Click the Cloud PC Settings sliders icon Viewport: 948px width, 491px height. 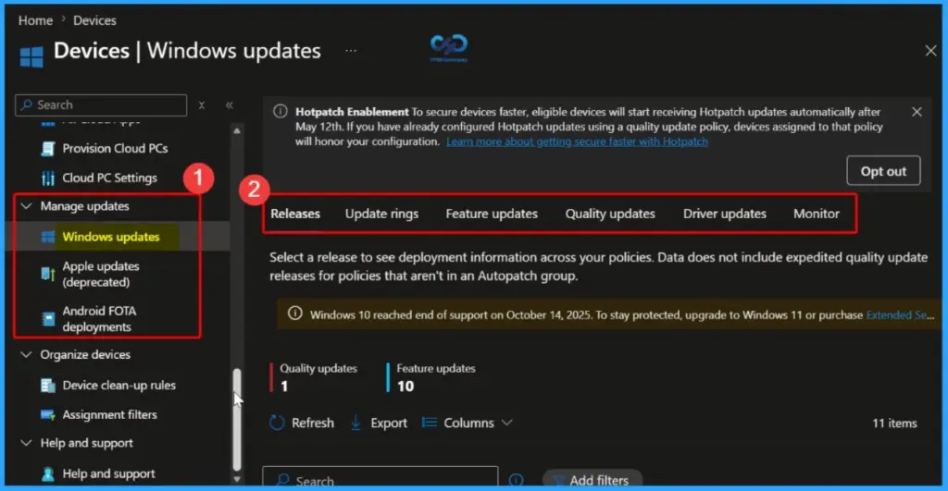(48, 178)
